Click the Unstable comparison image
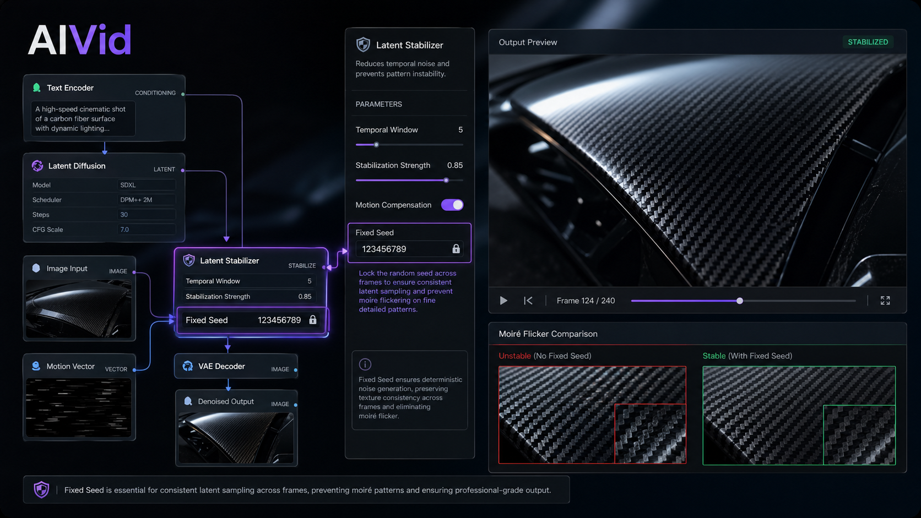Image resolution: width=921 pixels, height=518 pixels. point(592,415)
